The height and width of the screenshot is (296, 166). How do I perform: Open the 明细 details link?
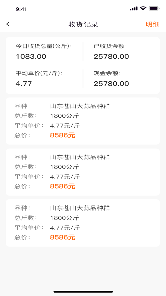click(x=153, y=24)
